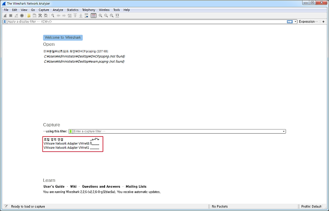
Task: Click the close capture file X icon
Action: click(x=40, y=16)
